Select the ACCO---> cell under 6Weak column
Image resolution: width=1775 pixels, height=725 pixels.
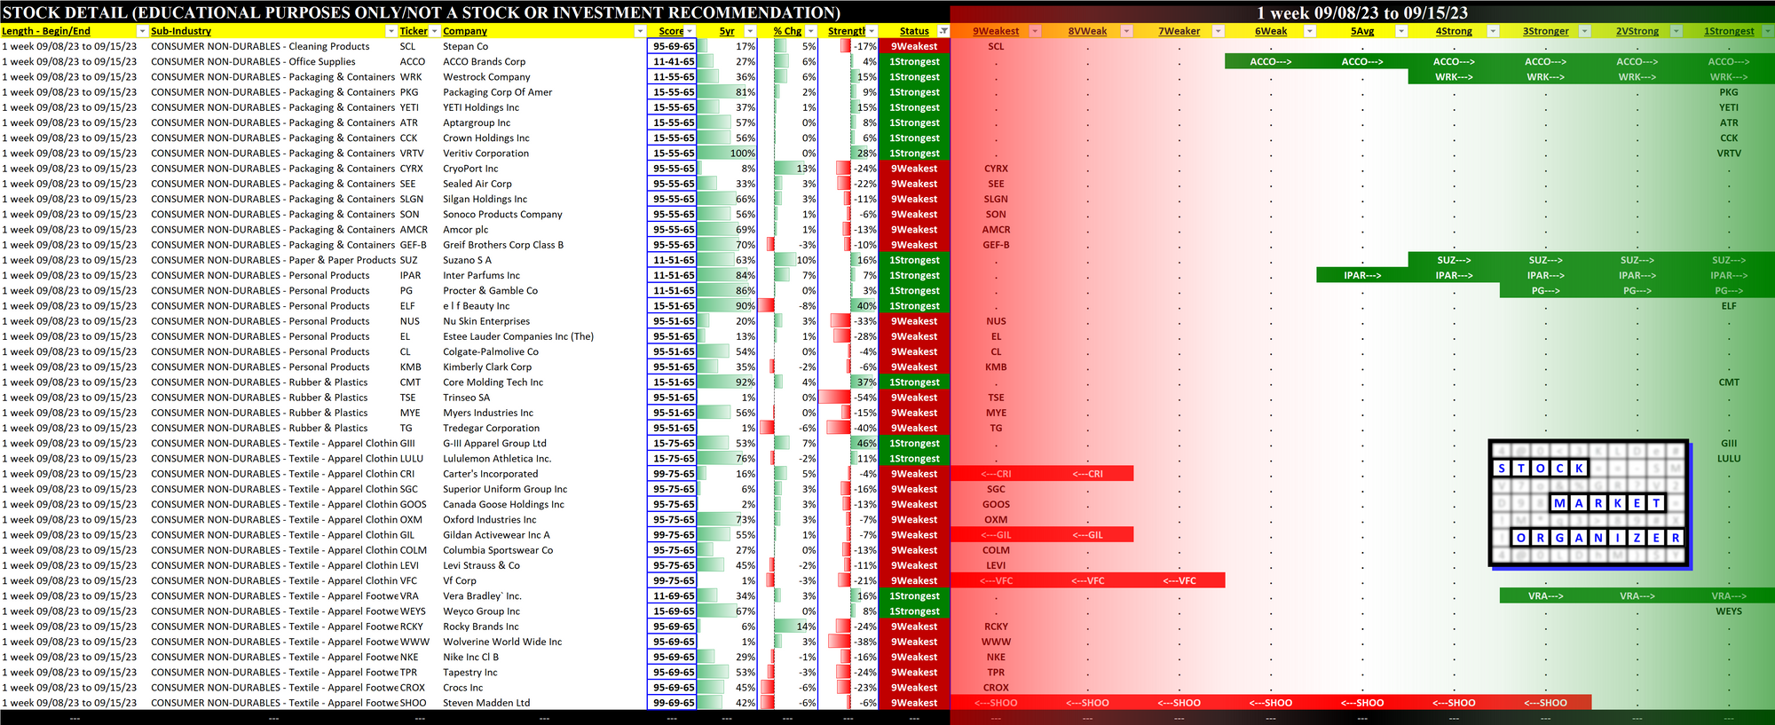[x=1271, y=62]
